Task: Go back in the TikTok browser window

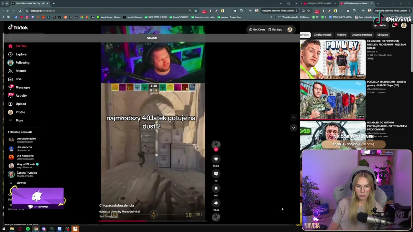Action: click(x=7, y=11)
